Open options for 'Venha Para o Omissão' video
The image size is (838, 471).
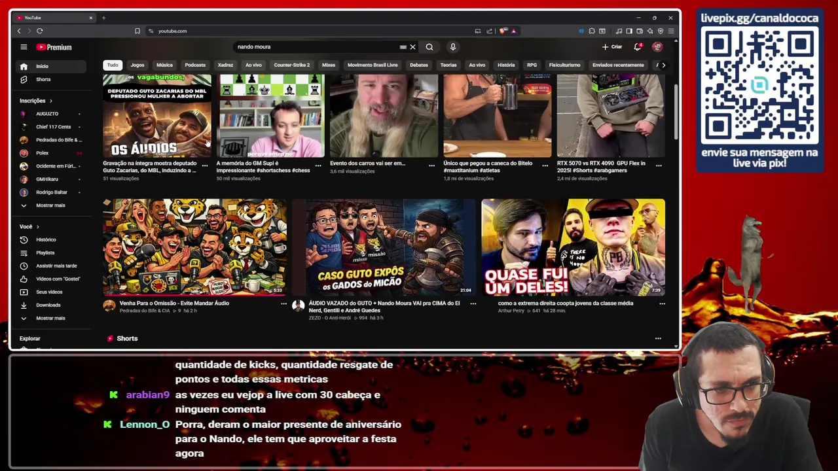point(283,304)
